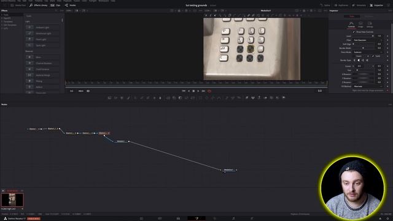Toggle loop playback button
Screen dimensions: 393x221
tap(209, 91)
